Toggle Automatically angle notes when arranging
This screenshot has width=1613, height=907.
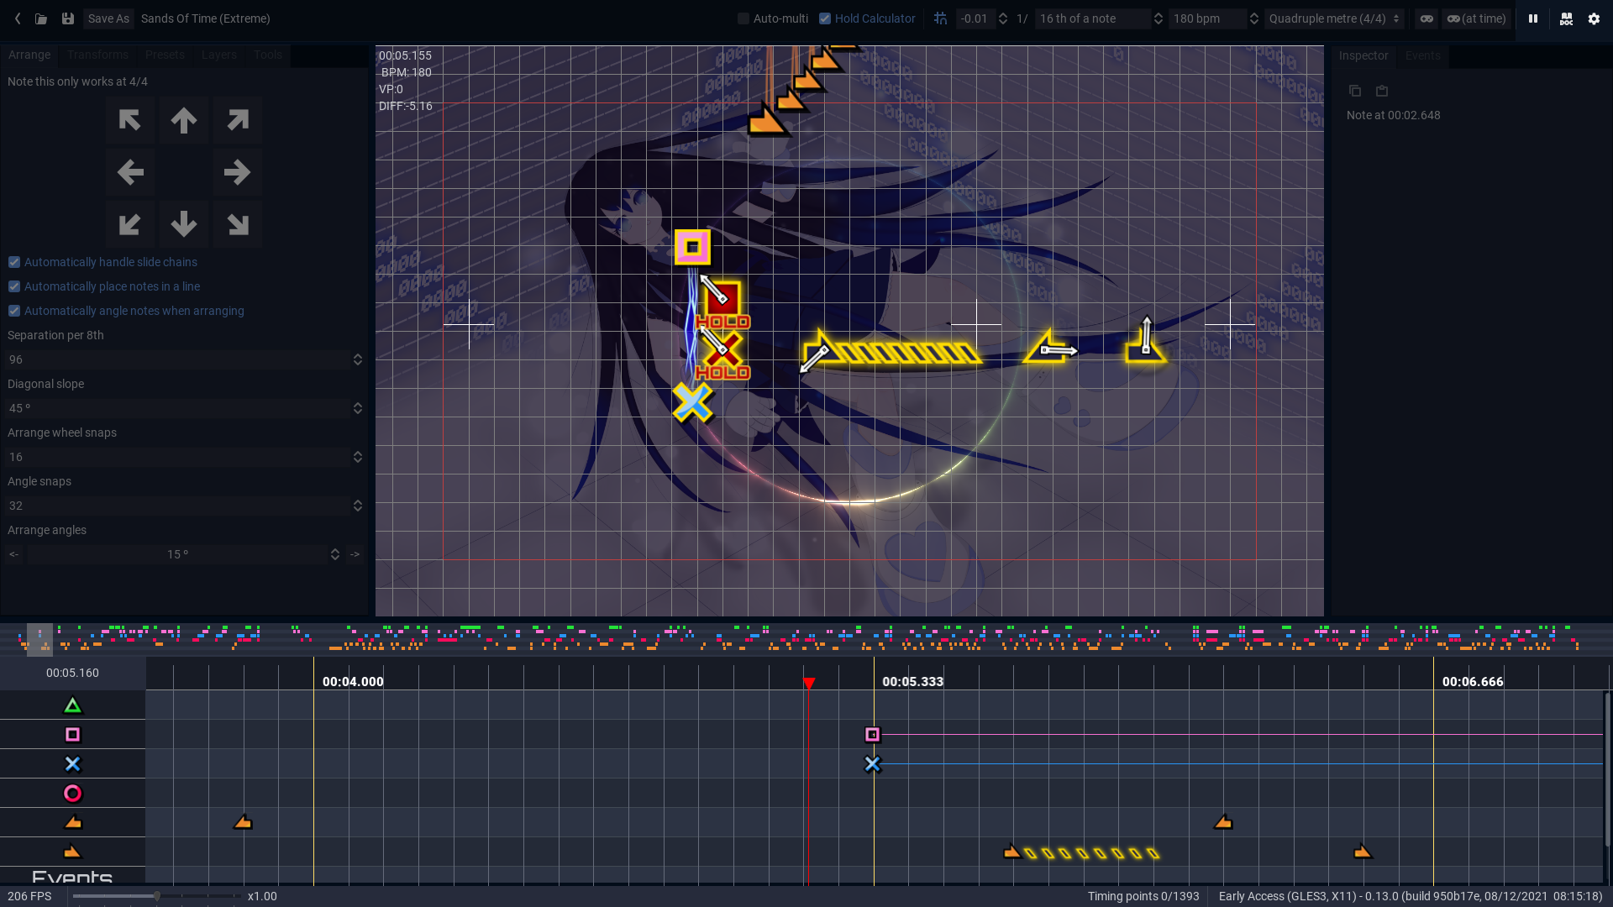(126, 311)
